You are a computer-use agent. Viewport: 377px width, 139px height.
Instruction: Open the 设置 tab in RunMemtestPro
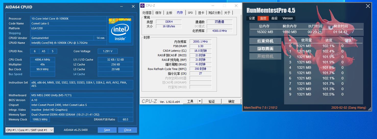coord(252,18)
